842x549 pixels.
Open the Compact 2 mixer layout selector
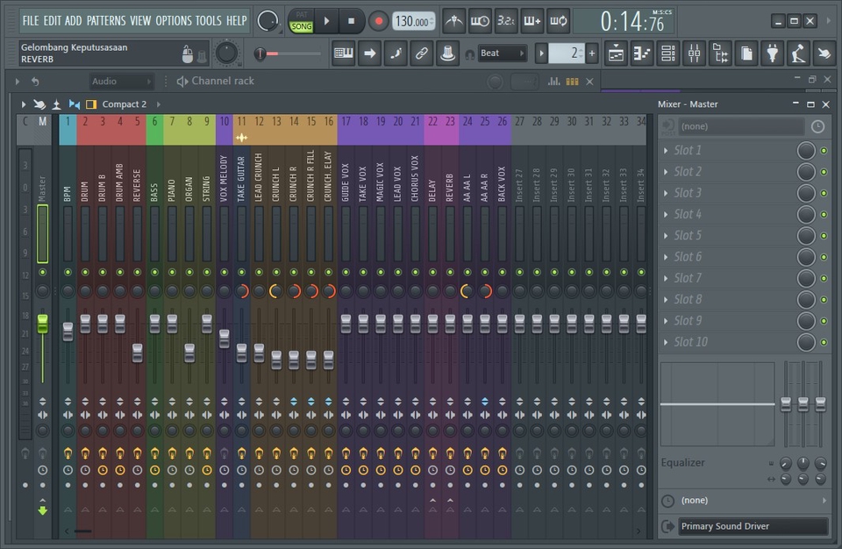(x=125, y=103)
